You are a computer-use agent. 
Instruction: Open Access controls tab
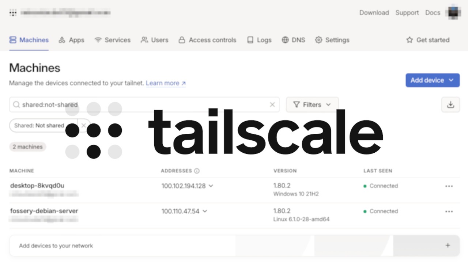tap(207, 40)
